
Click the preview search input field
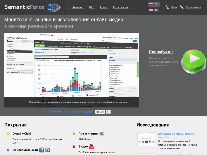coord(119,41)
